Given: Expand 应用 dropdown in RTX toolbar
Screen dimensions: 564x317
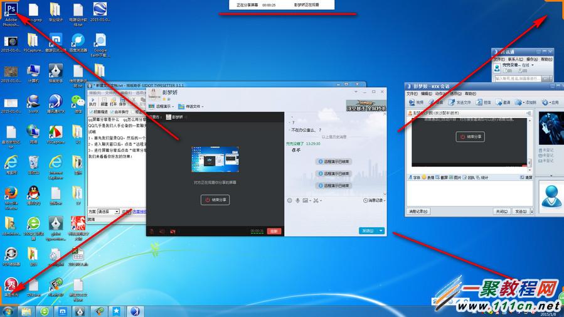Looking at the screenshot, I should (550, 102).
